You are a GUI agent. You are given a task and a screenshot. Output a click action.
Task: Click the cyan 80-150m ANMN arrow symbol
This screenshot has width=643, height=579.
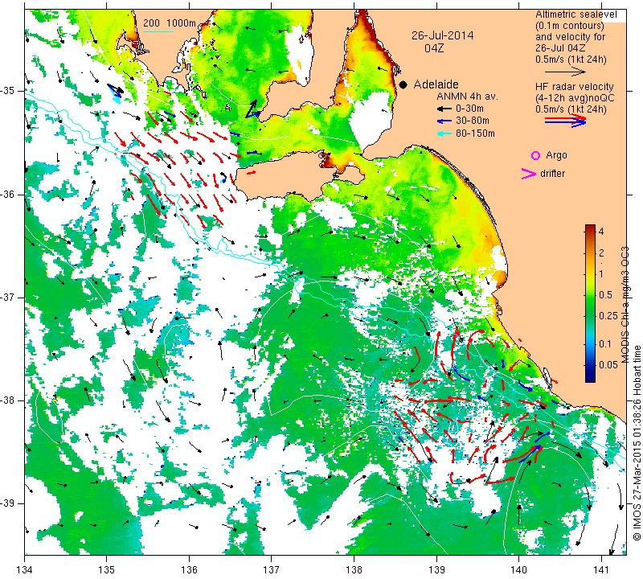[444, 133]
